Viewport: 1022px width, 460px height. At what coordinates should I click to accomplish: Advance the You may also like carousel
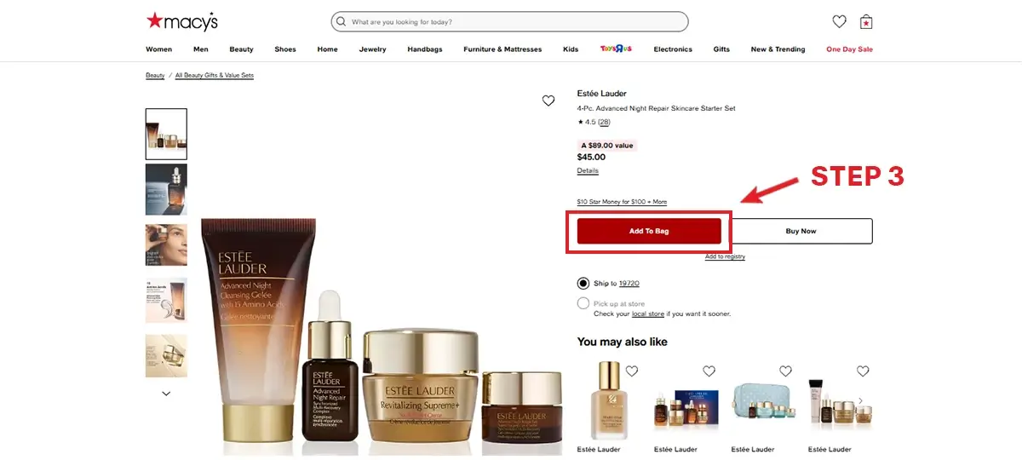coord(860,400)
